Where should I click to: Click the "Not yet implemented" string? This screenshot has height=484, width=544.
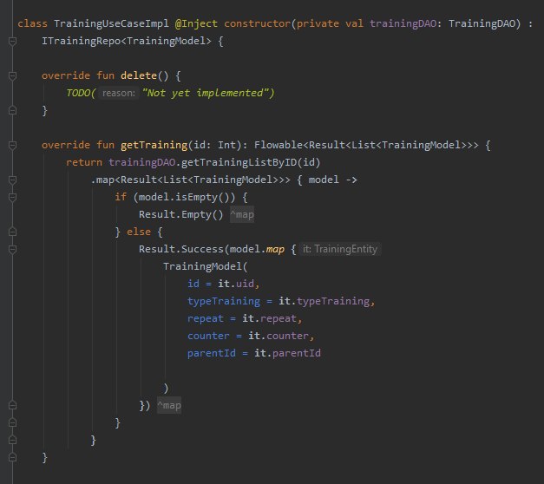pyautogui.click(x=206, y=93)
